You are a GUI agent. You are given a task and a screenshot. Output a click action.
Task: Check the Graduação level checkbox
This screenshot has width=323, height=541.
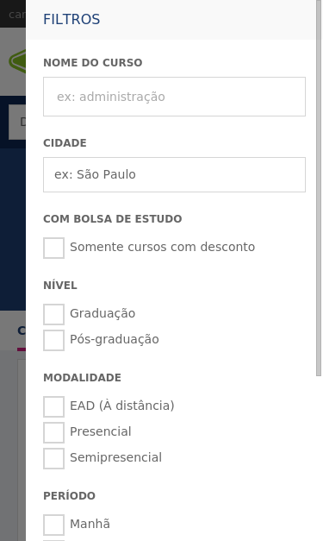(53, 314)
